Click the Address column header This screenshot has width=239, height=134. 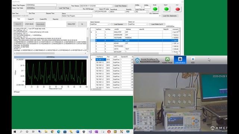click(131, 29)
